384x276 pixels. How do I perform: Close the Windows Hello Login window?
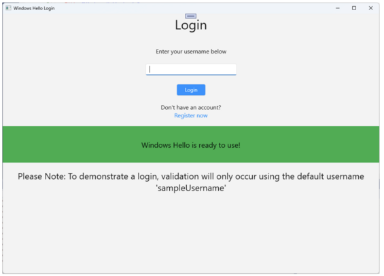(x=371, y=8)
